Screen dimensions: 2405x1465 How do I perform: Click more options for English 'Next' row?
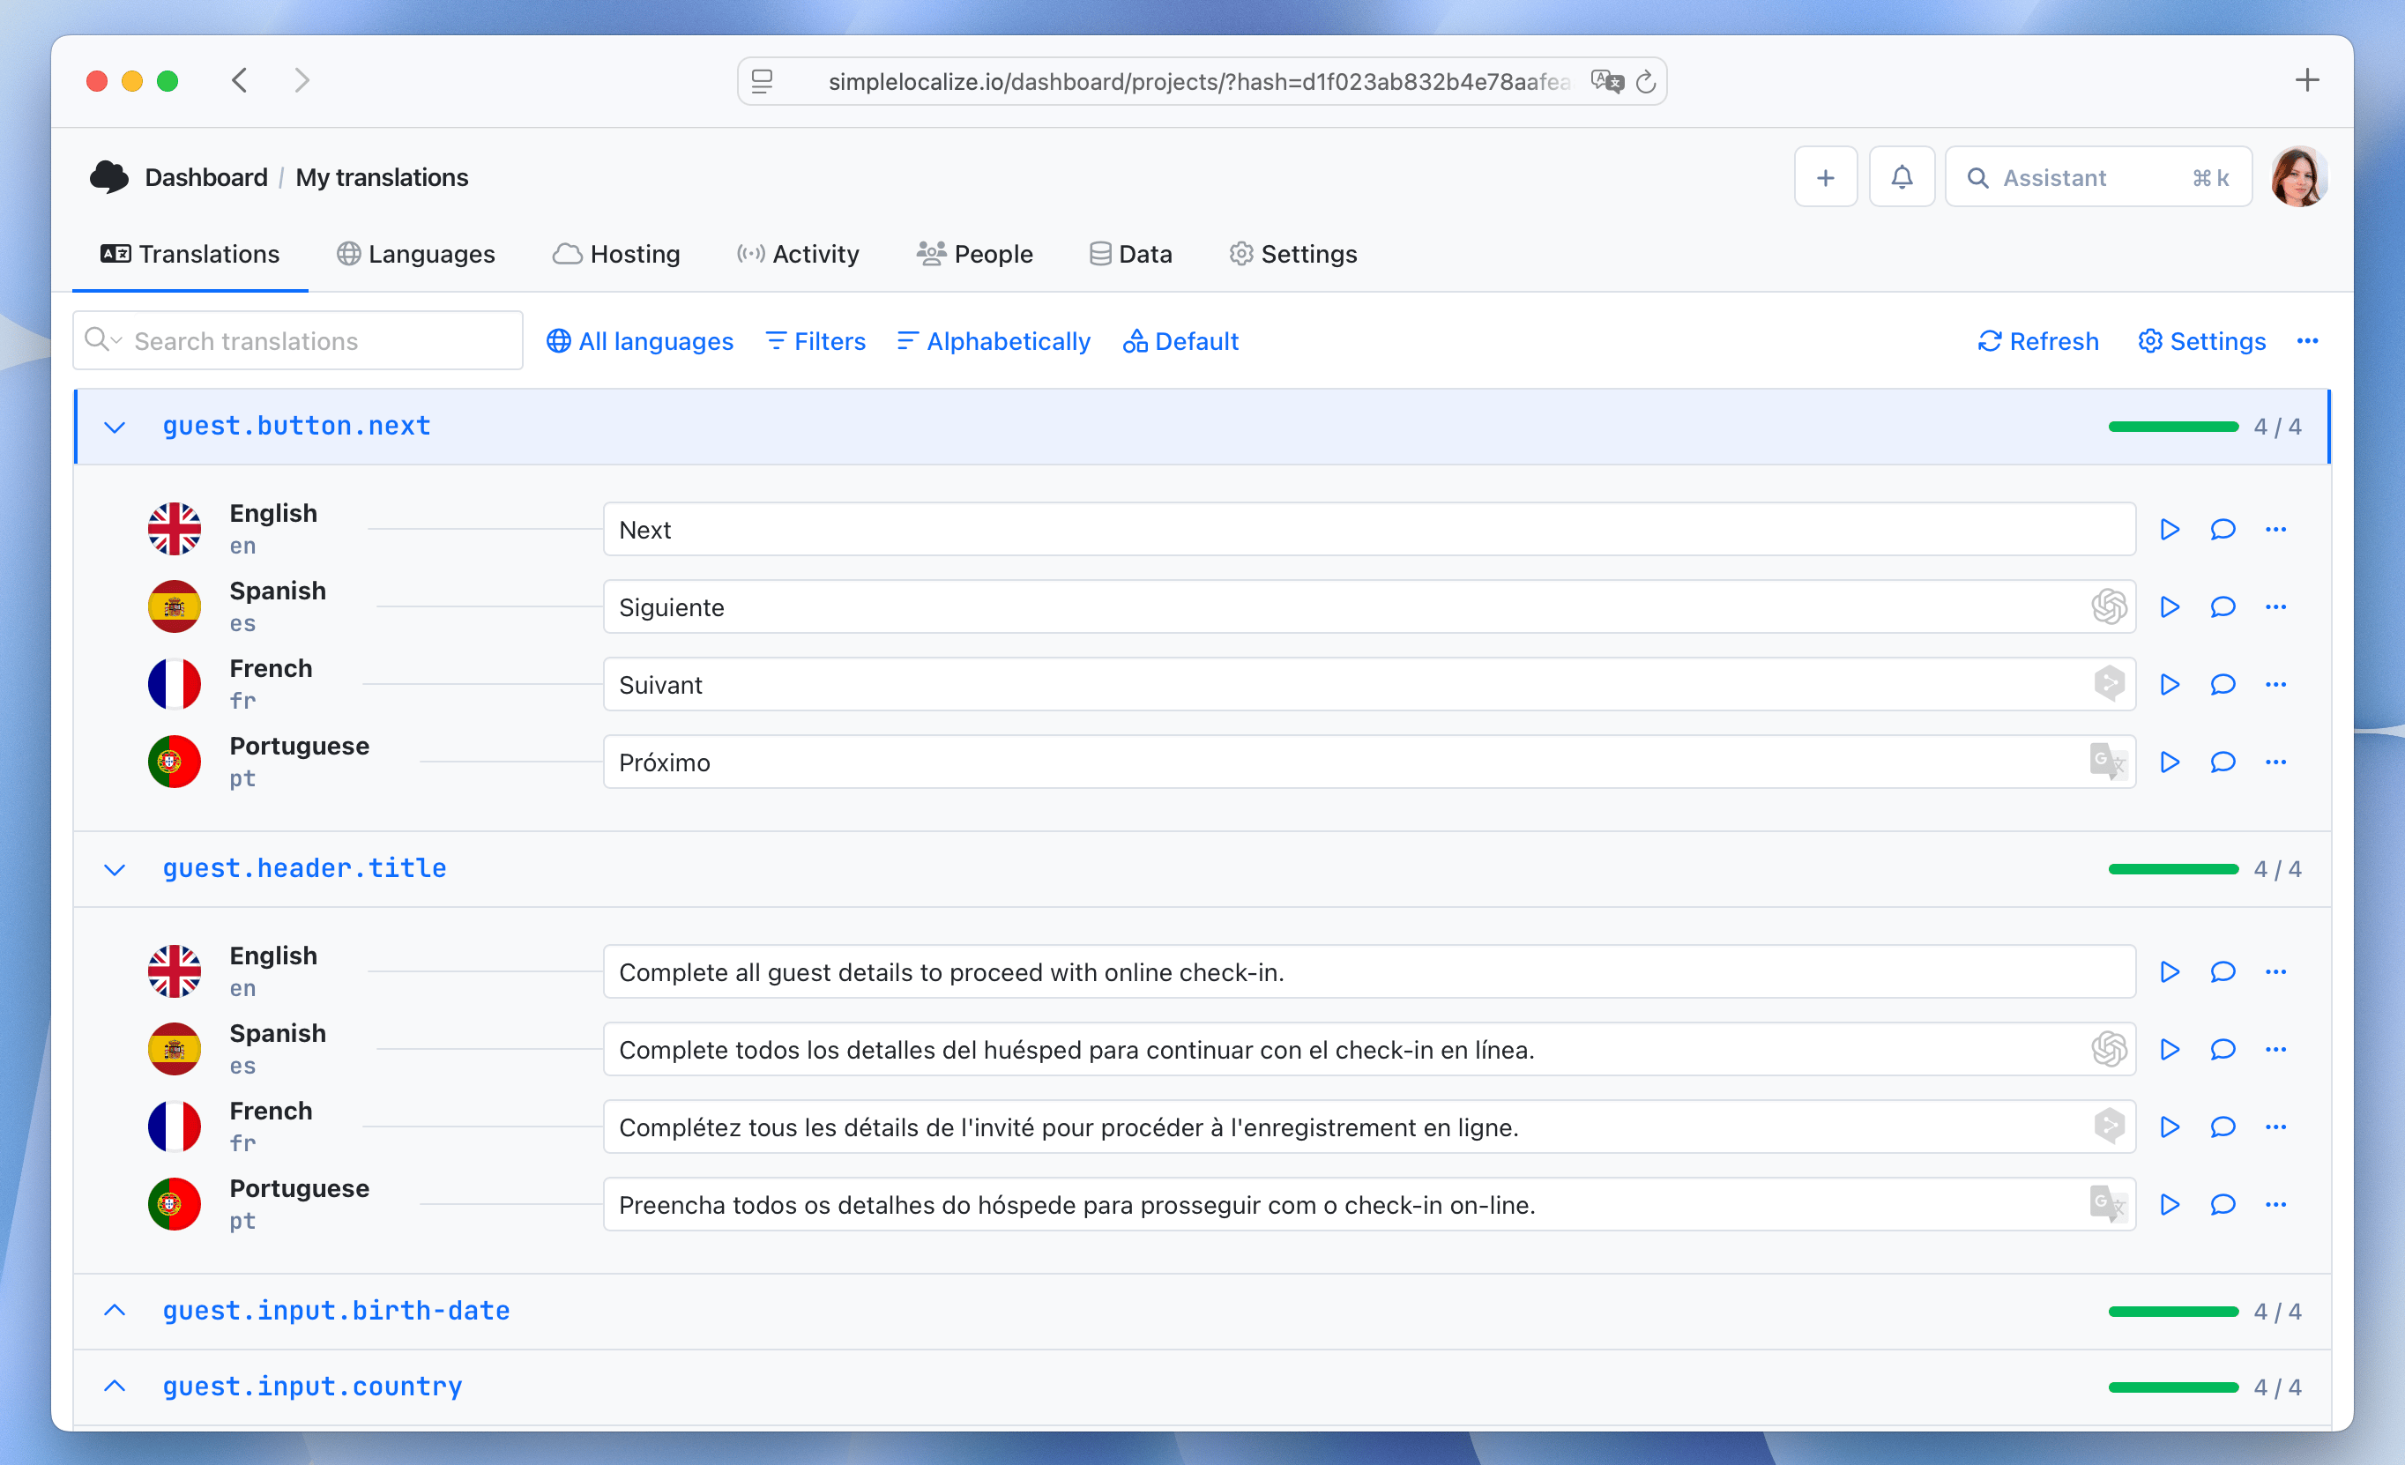pos(2275,529)
